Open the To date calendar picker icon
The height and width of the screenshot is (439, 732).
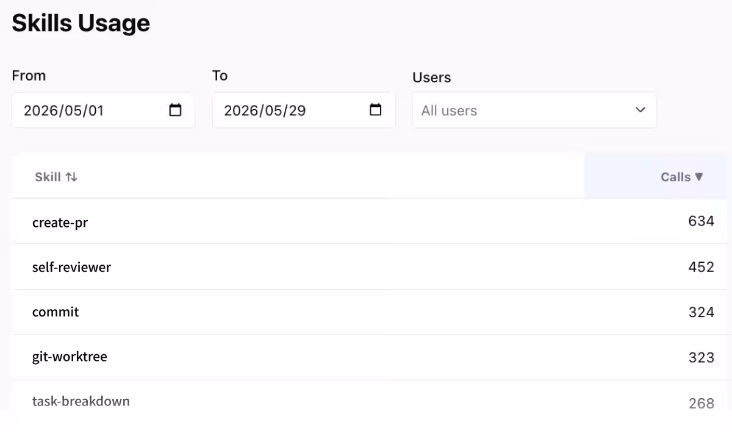(x=376, y=110)
